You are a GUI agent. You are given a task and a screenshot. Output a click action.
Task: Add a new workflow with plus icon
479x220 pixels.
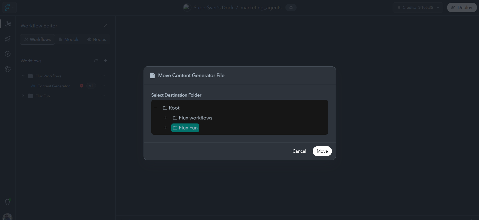tap(106, 61)
